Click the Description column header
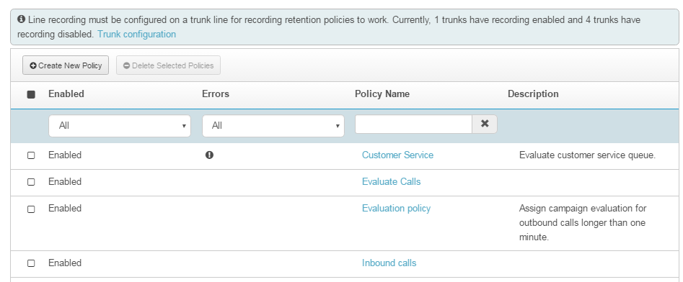Viewport: 683px width, 282px height. (533, 94)
